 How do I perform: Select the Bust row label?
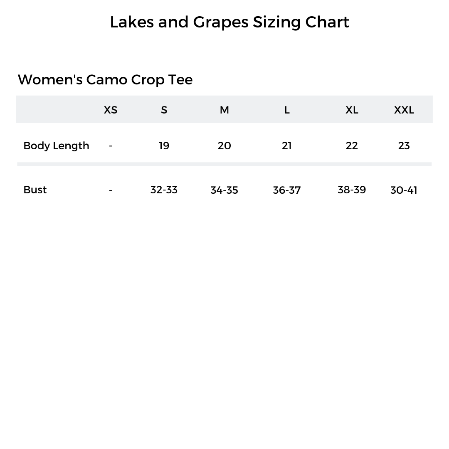click(35, 190)
